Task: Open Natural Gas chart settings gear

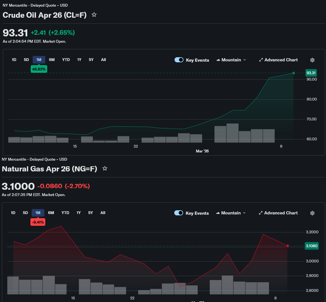Action: 312,213
